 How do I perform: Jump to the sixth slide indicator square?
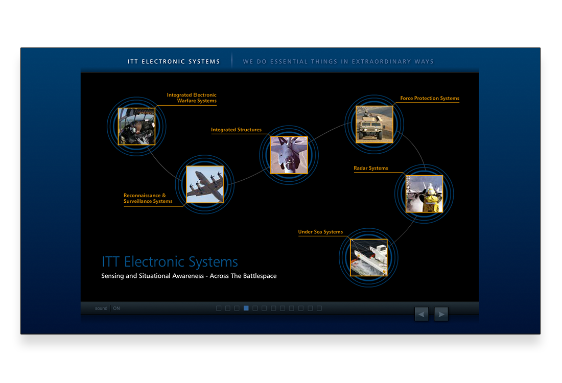pos(264,308)
